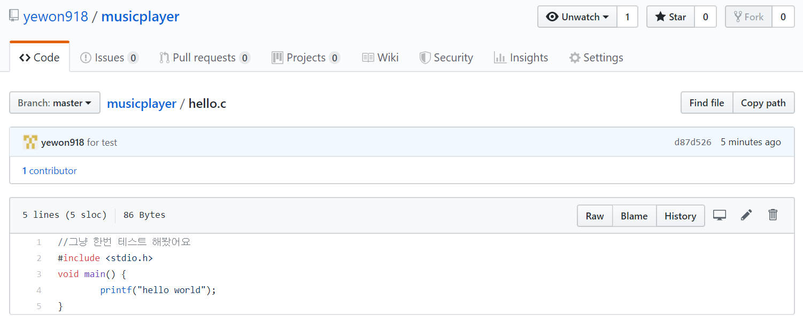Open the Wiki tab
The width and height of the screenshot is (803, 331).
click(380, 57)
